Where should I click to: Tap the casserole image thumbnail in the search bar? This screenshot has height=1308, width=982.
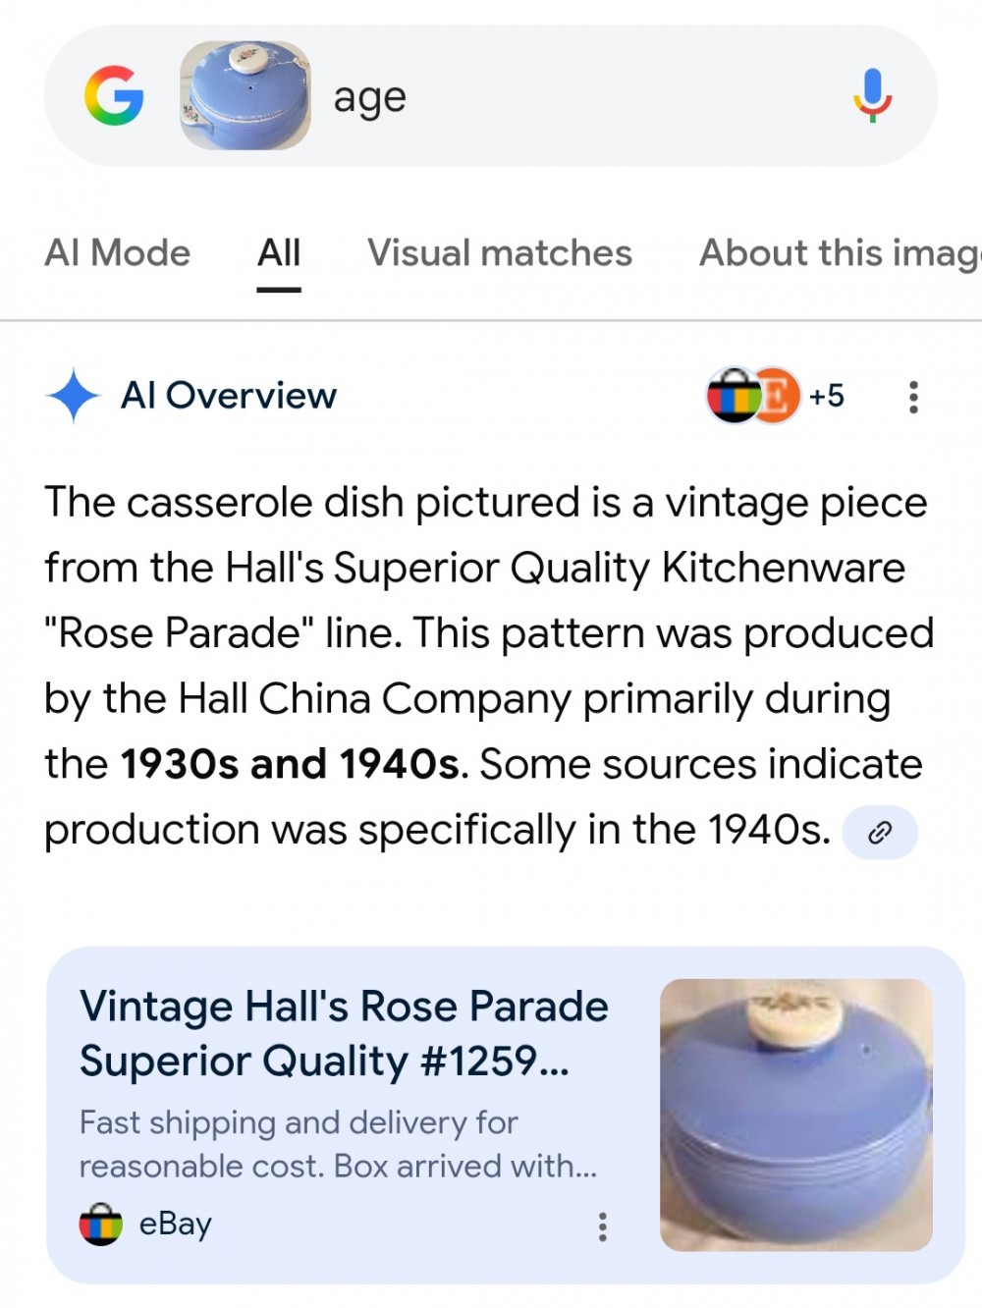click(245, 95)
